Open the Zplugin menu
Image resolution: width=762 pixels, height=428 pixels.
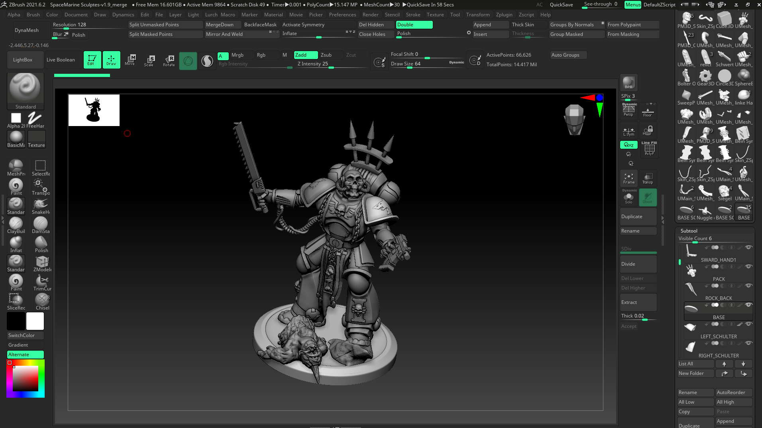(x=504, y=15)
